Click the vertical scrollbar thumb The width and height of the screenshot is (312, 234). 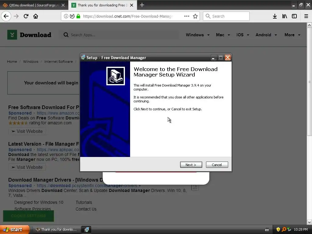[309, 82]
